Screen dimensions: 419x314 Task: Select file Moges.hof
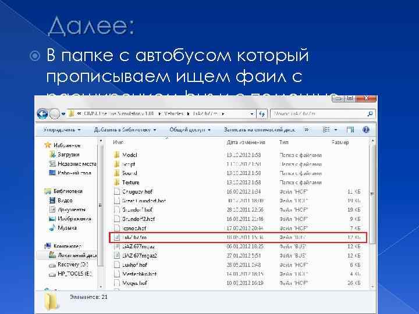(x=134, y=283)
